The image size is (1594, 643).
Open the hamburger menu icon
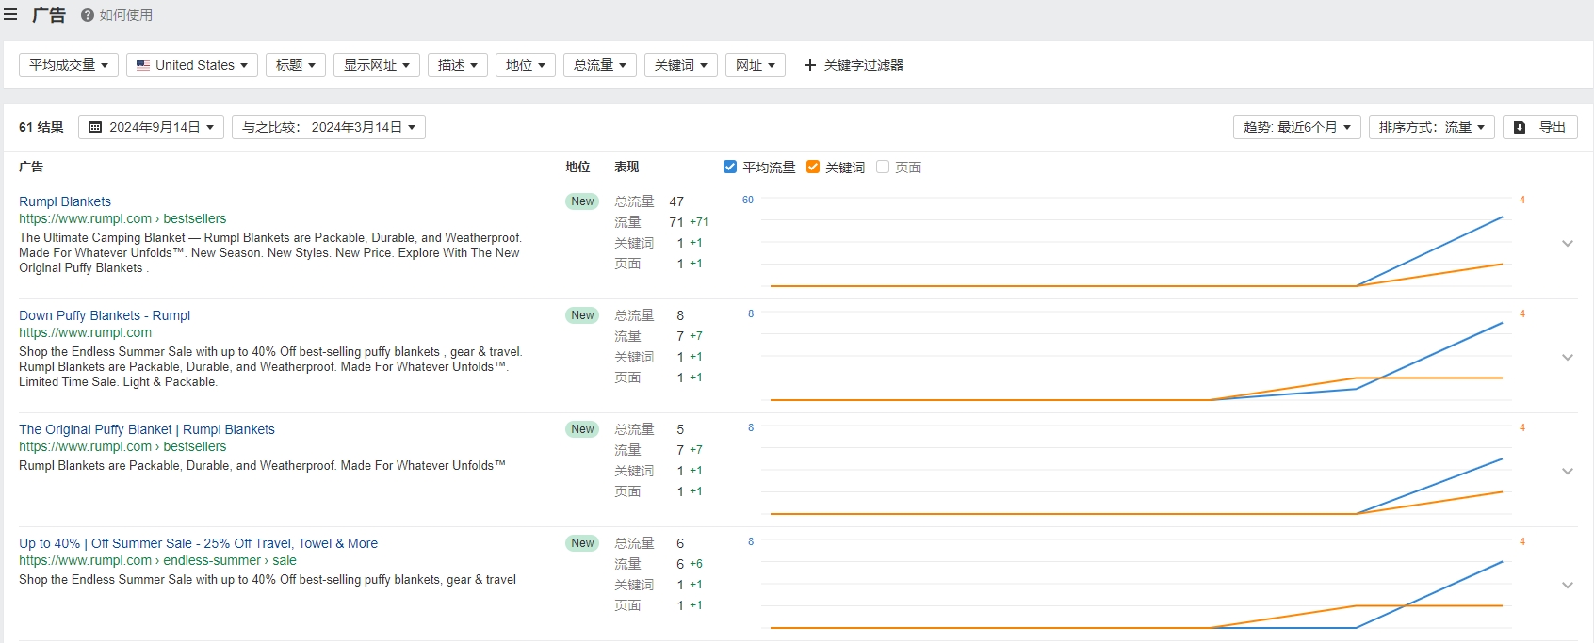[x=10, y=14]
